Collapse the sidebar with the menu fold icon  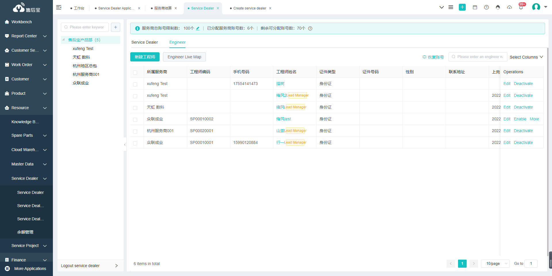(59, 7)
